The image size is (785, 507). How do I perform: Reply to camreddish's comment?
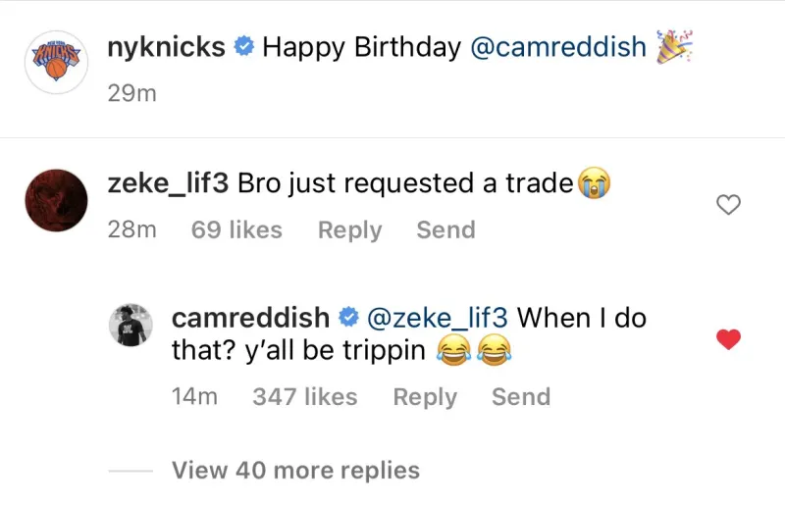point(425,397)
